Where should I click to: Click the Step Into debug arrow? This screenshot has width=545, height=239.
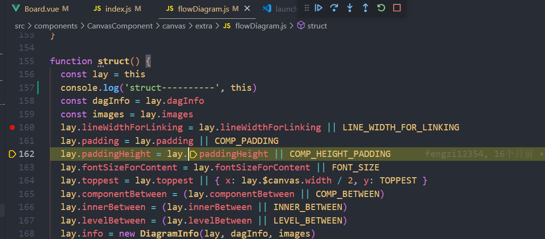click(x=350, y=8)
